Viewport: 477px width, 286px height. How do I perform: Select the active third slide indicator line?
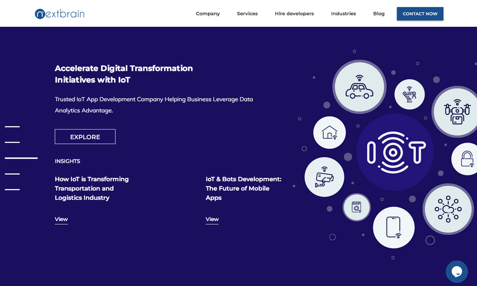coord(21,158)
